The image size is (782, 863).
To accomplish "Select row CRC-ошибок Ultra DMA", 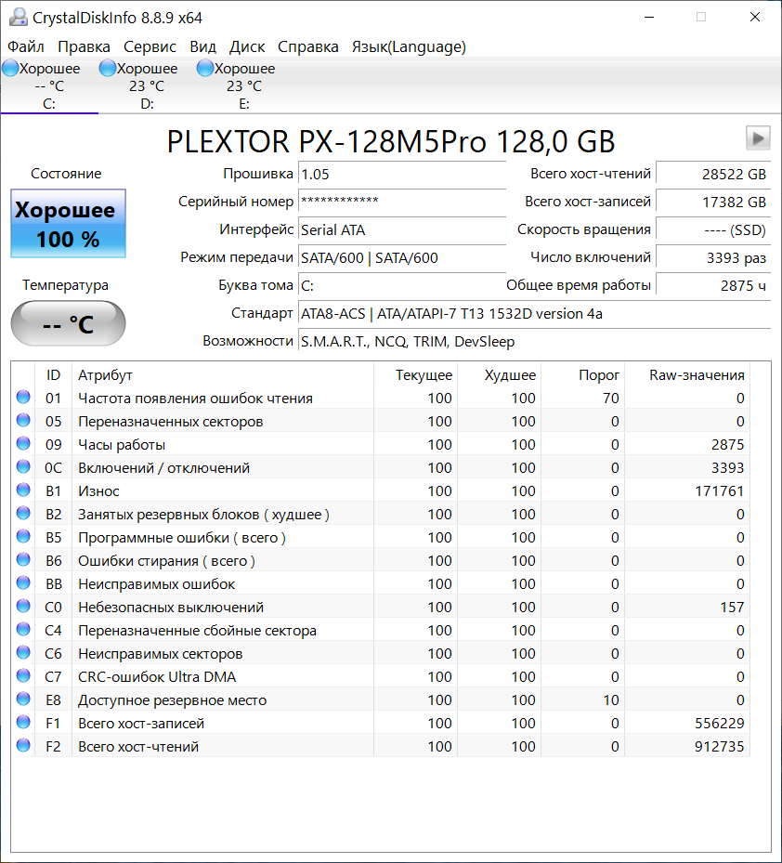I will [381, 676].
